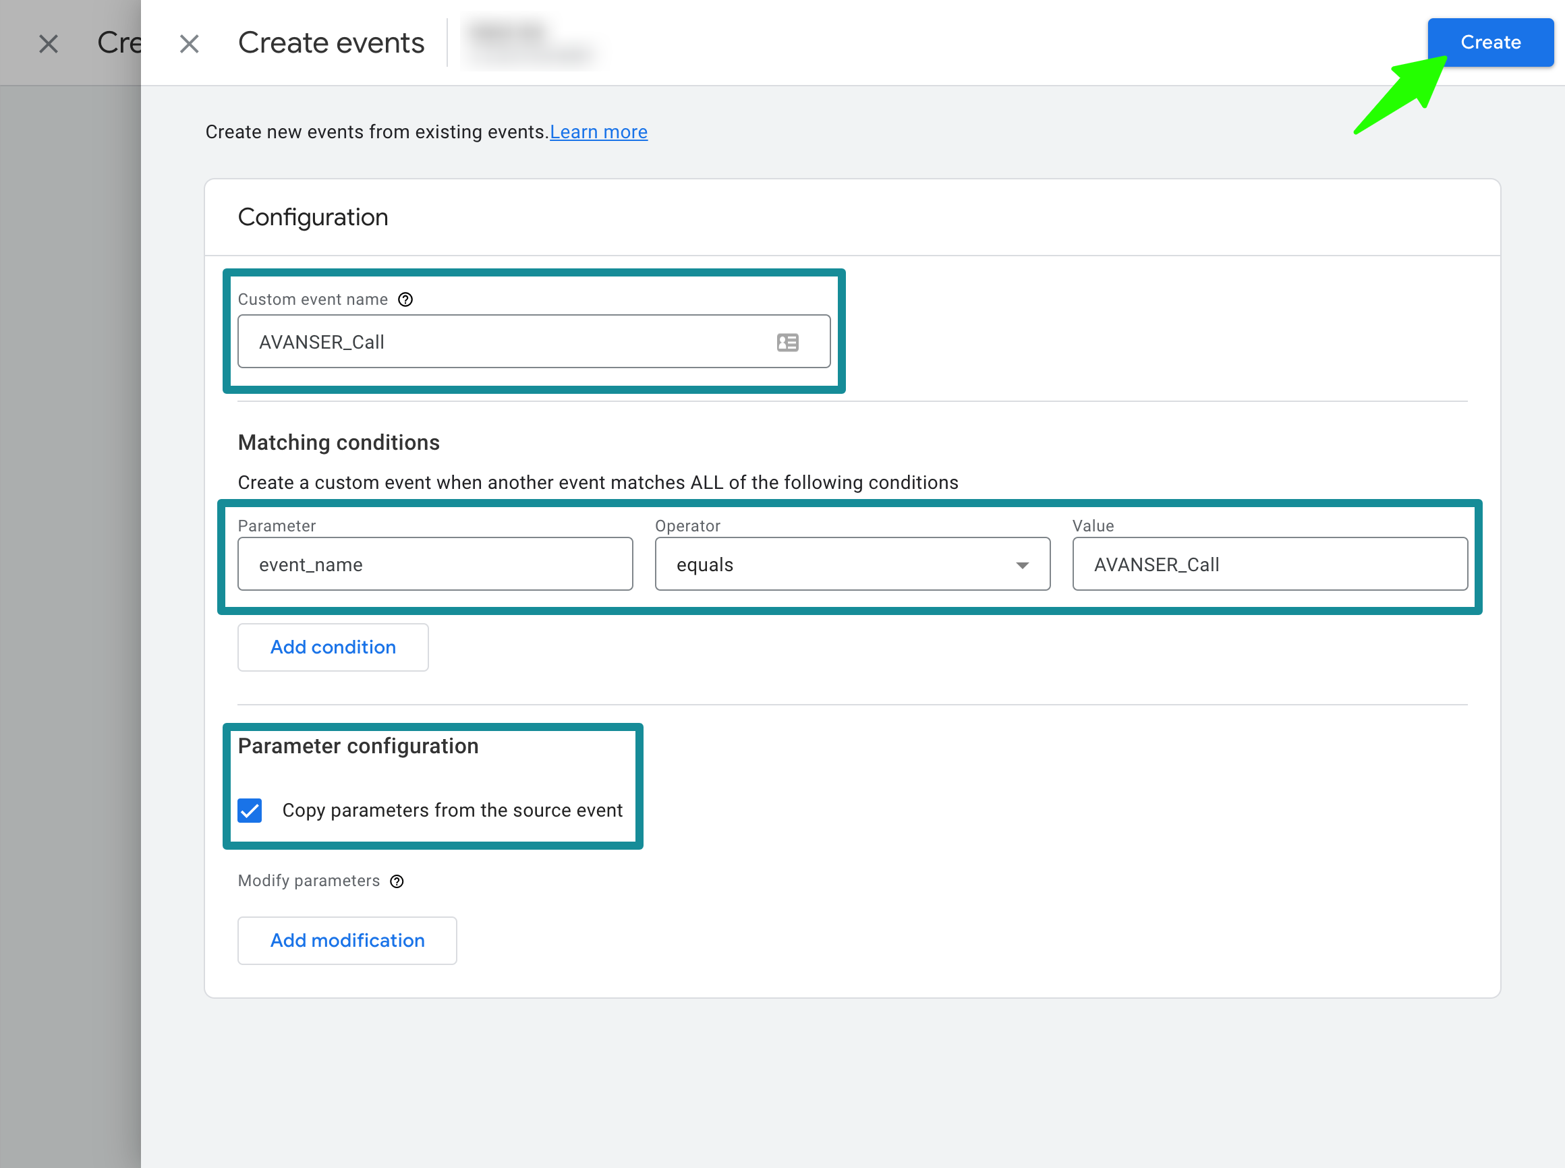
Task: Close the Create events panel
Action: coord(189,44)
